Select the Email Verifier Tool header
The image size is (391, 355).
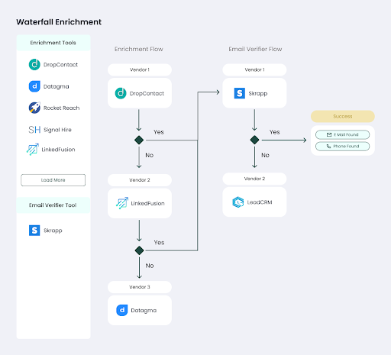coord(53,205)
